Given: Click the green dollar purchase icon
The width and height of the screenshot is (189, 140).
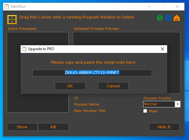Looking at the screenshot, I should click(x=160, y=18).
